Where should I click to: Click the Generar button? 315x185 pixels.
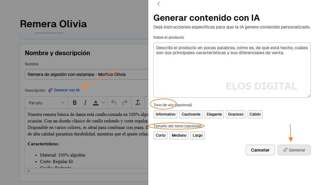point(294,150)
